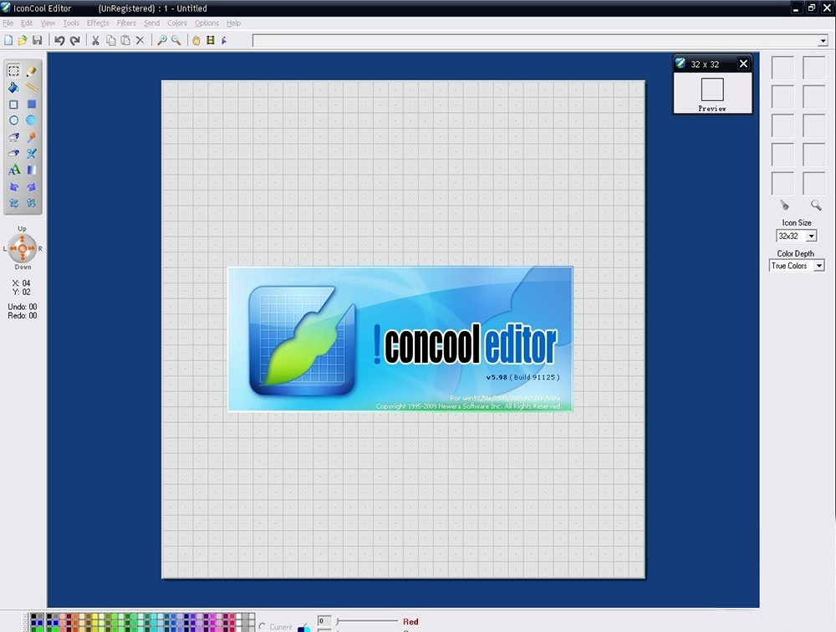Click the flip vertical tool

point(32,203)
